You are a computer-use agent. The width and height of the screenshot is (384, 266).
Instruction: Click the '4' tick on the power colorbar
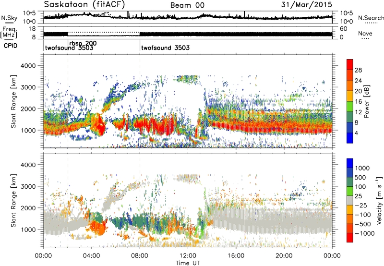357,133
